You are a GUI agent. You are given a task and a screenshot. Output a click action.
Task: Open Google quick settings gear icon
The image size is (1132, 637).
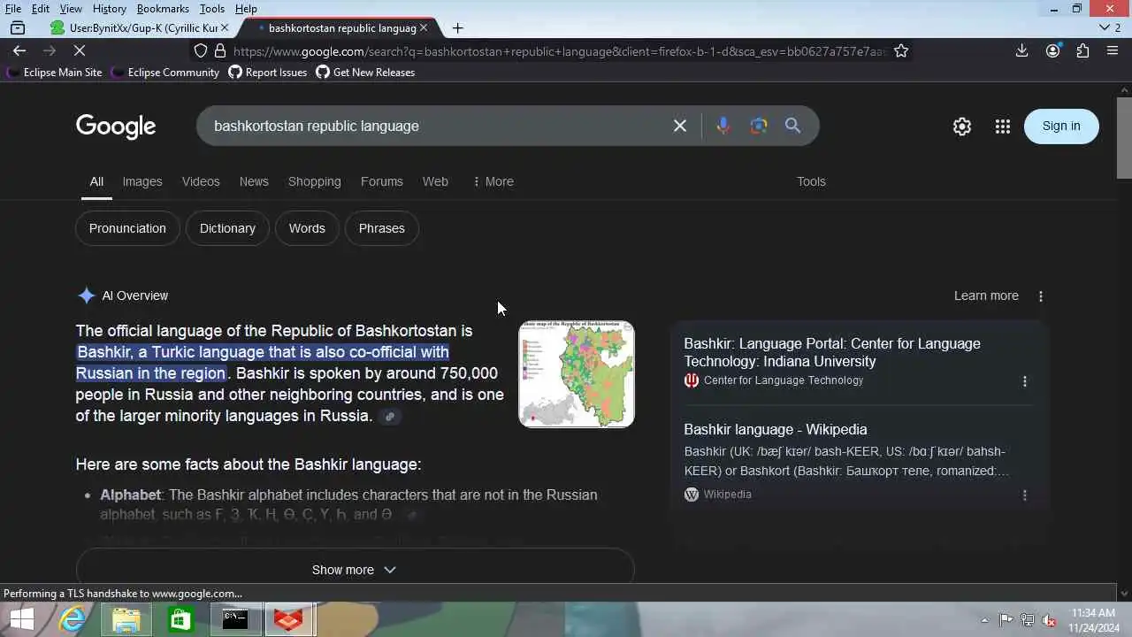coord(962,127)
